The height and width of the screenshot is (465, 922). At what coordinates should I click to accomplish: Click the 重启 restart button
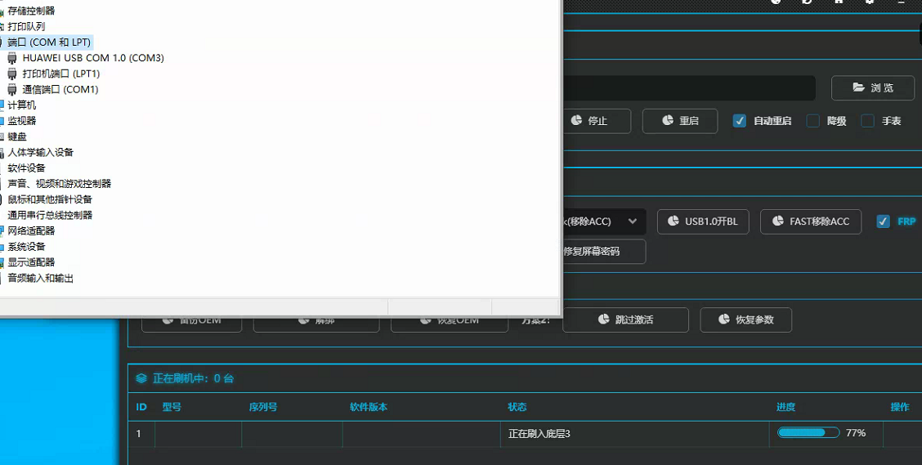click(x=680, y=121)
